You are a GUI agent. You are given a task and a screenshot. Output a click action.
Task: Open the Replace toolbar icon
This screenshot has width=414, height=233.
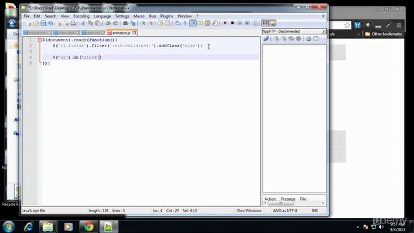tap(133, 23)
